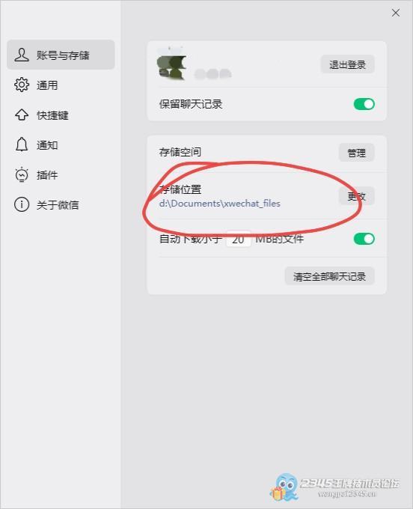
Task: Click 管理 next to 存储空间
Action: click(x=357, y=153)
